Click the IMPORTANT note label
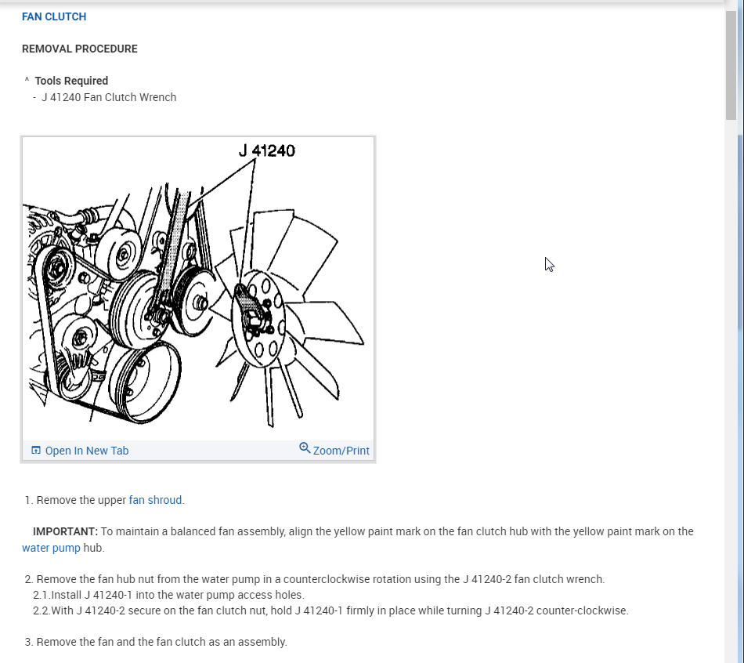 [66, 531]
